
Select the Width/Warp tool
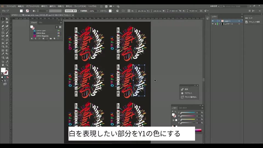[x=3, y=43]
